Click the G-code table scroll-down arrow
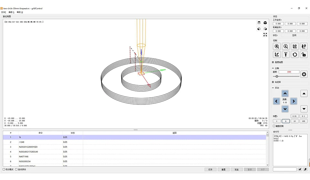The width and height of the screenshot is (310, 180). pos(267,165)
